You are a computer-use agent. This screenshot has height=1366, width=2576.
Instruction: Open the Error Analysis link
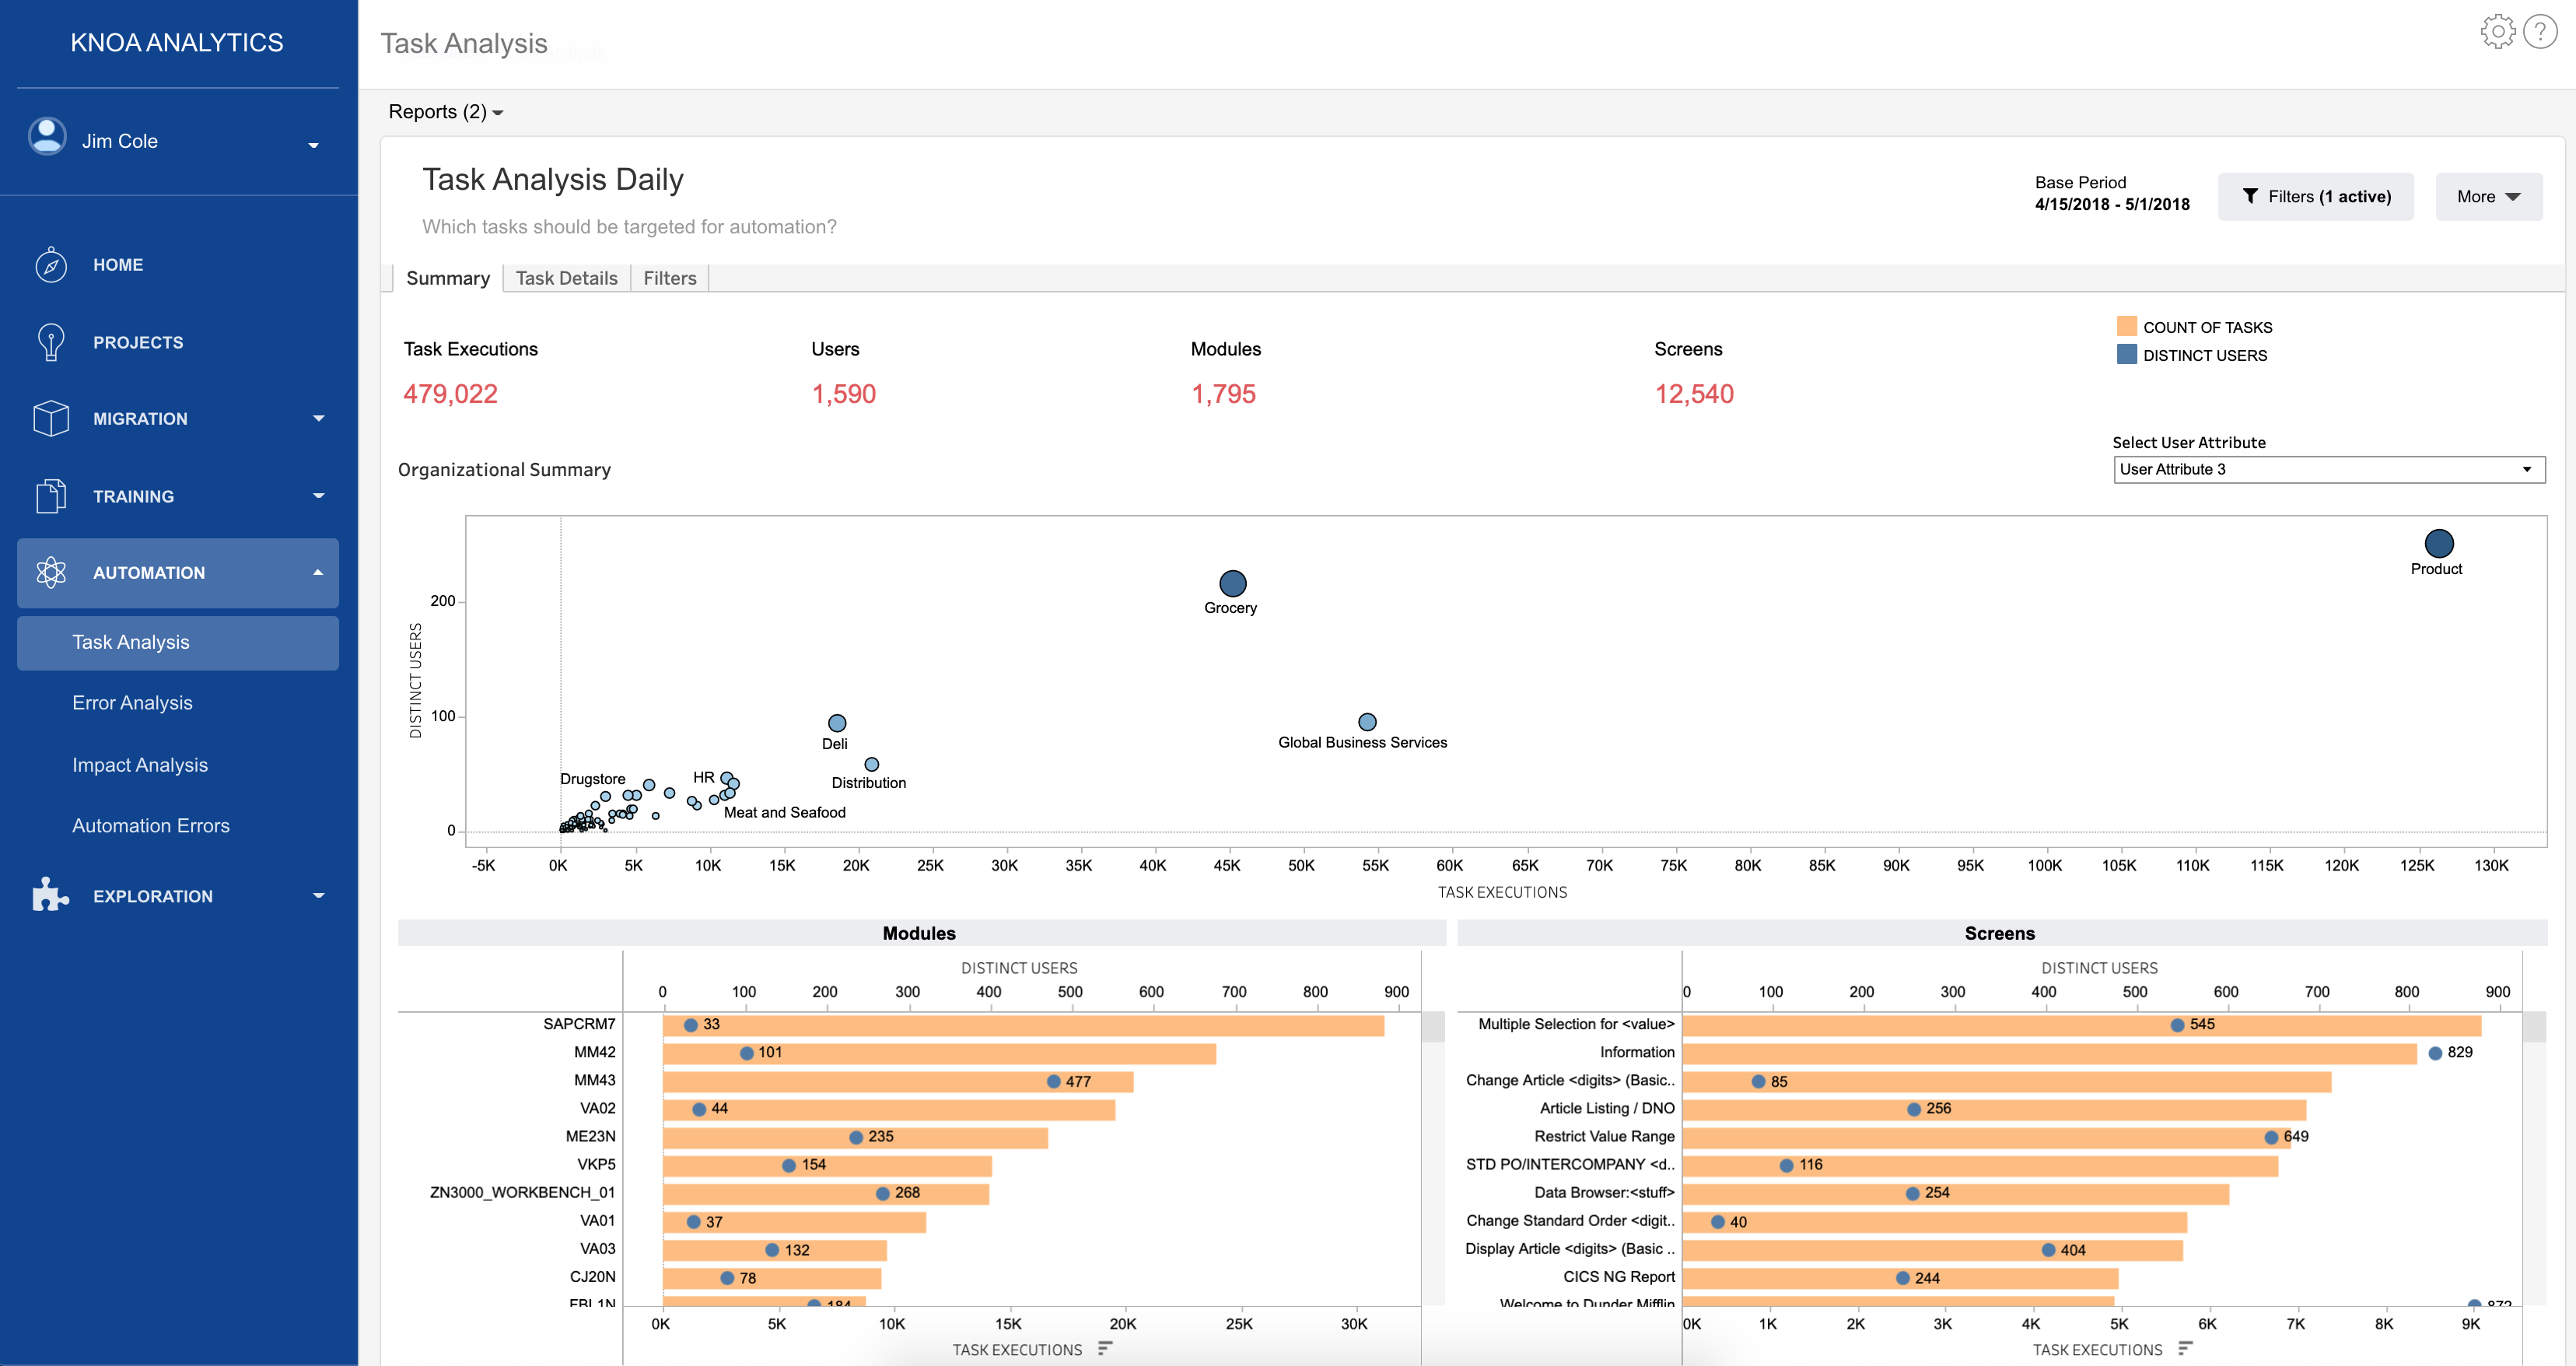[x=132, y=703]
